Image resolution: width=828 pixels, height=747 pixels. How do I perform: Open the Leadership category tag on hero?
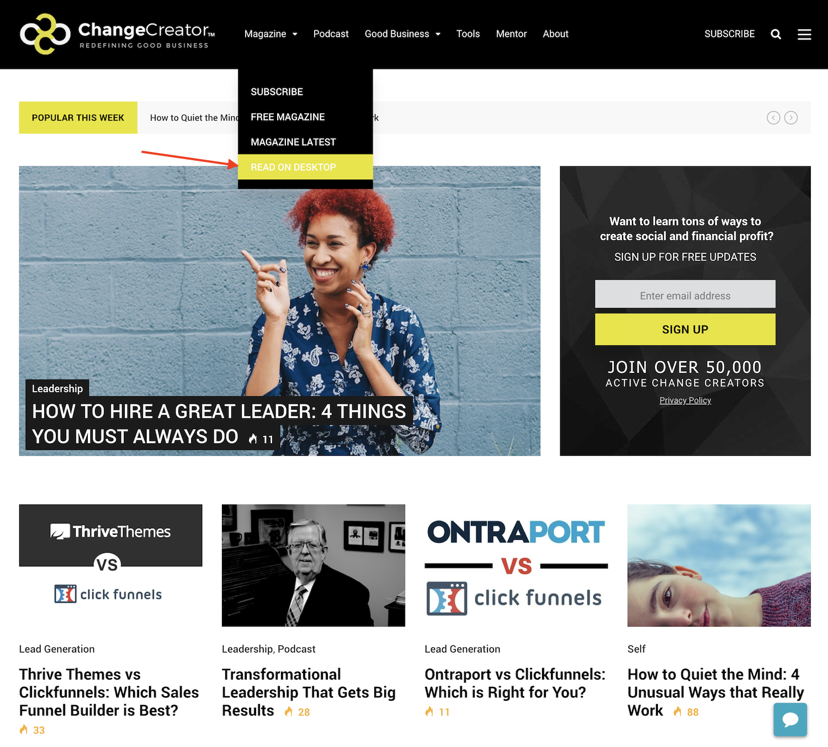[57, 388]
